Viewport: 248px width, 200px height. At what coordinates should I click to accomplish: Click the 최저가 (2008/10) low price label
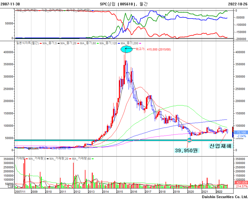coord(55,148)
